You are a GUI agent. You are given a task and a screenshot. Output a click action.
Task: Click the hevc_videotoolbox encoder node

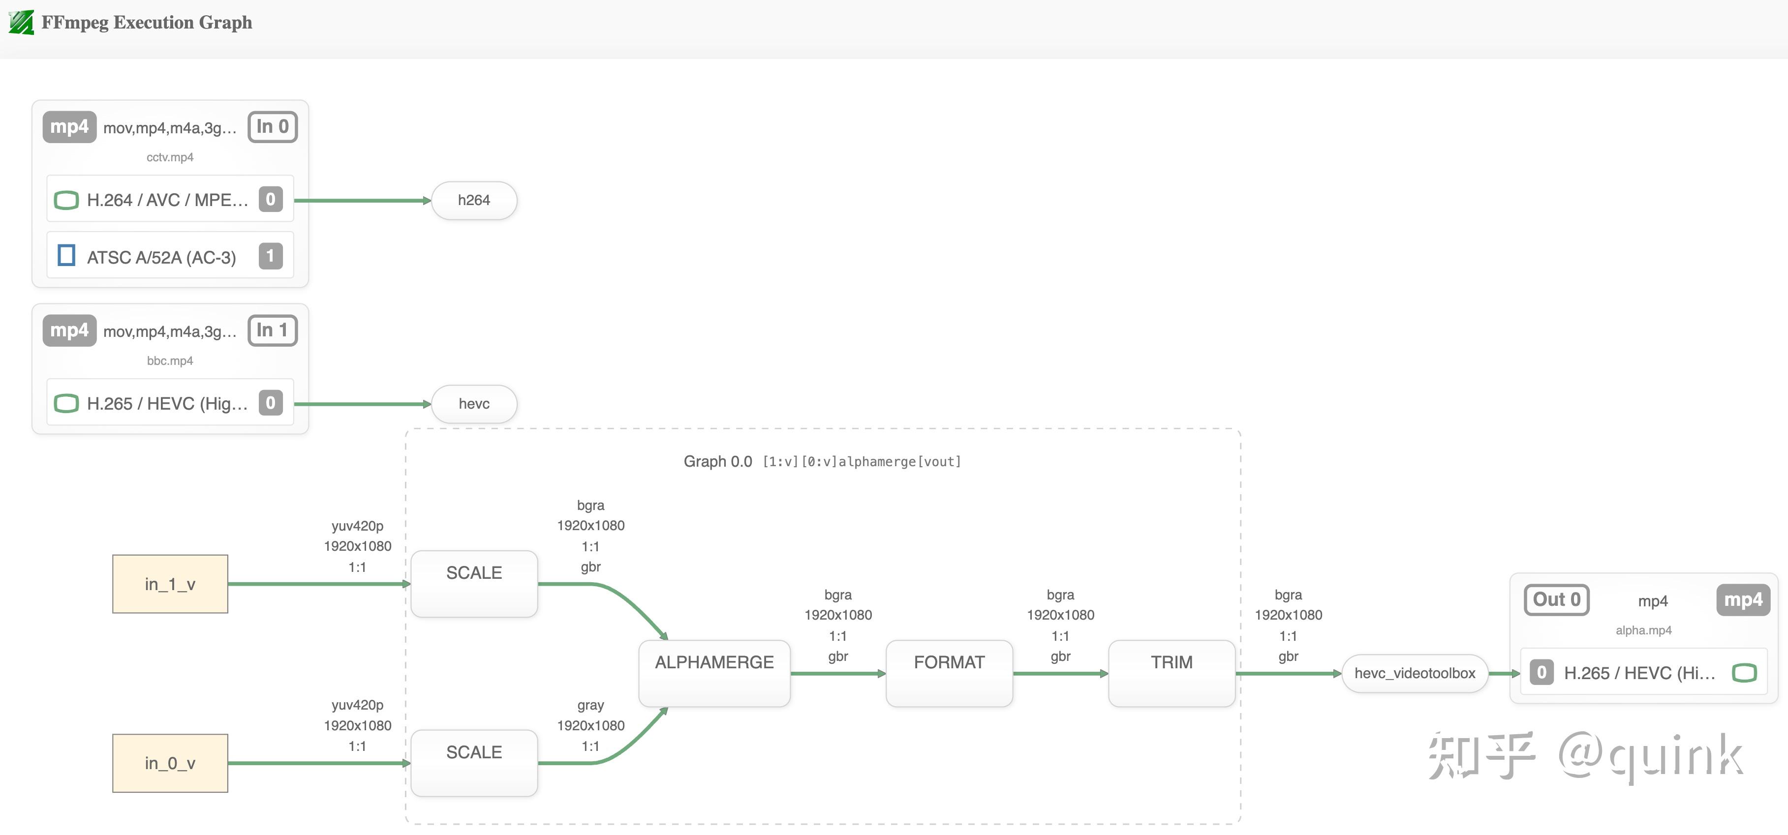pos(1415,673)
